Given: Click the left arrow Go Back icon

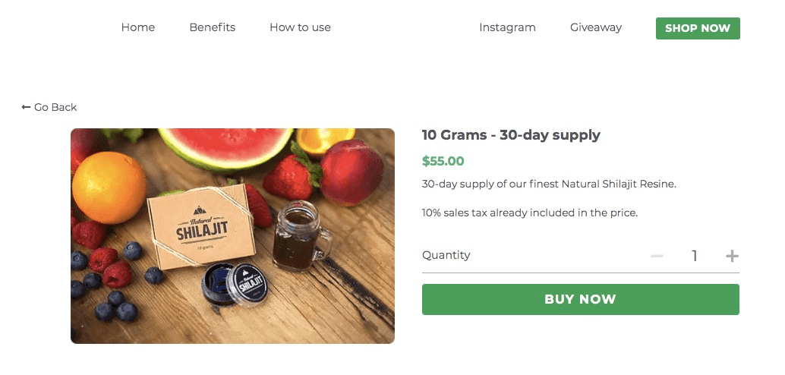Looking at the screenshot, I should [x=26, y=107].
